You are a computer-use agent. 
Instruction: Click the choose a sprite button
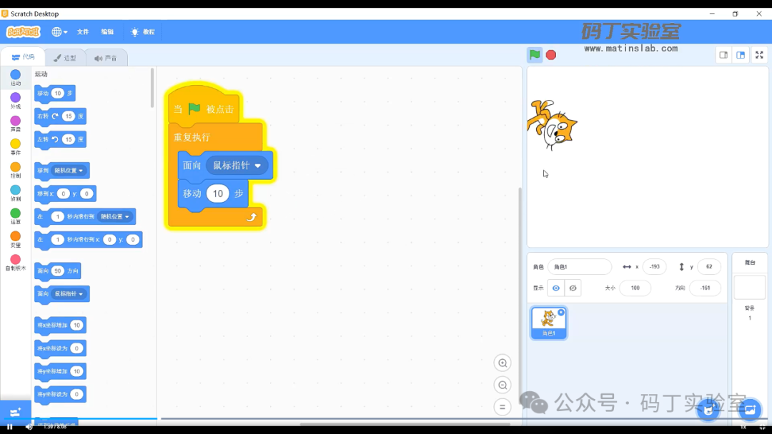coord(708,410)
